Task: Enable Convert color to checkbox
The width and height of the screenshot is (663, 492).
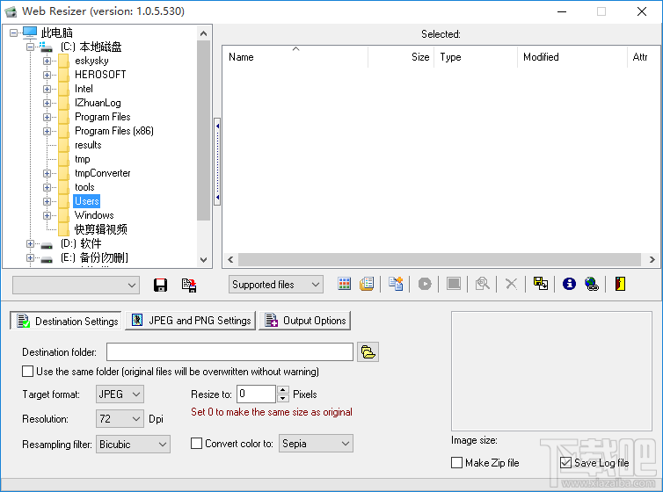Action: pos(196,444)
